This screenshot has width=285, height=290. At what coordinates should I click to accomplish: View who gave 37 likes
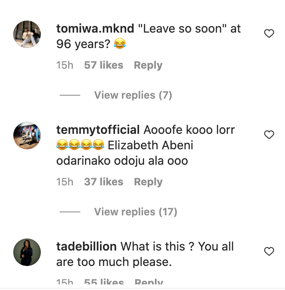[103, 182]
